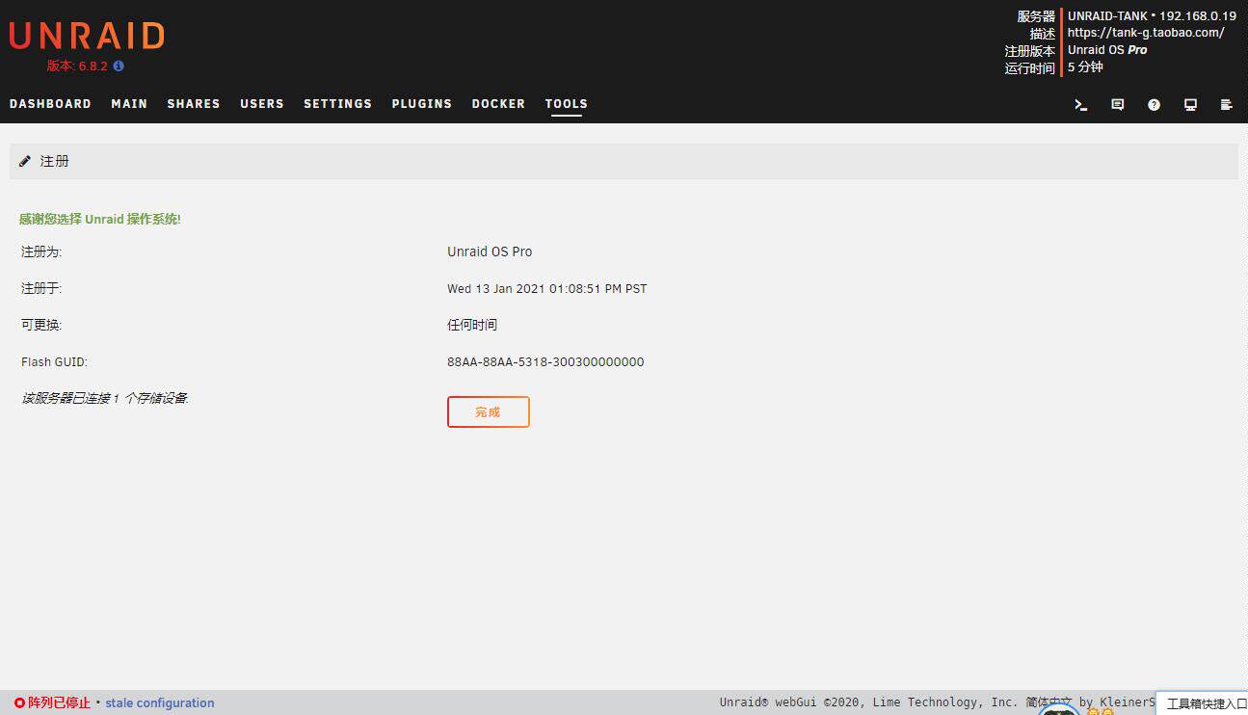Viewport: 1248px width, 715px height.
Task: Click the Flash GUID: label
Action: point(54,362)
